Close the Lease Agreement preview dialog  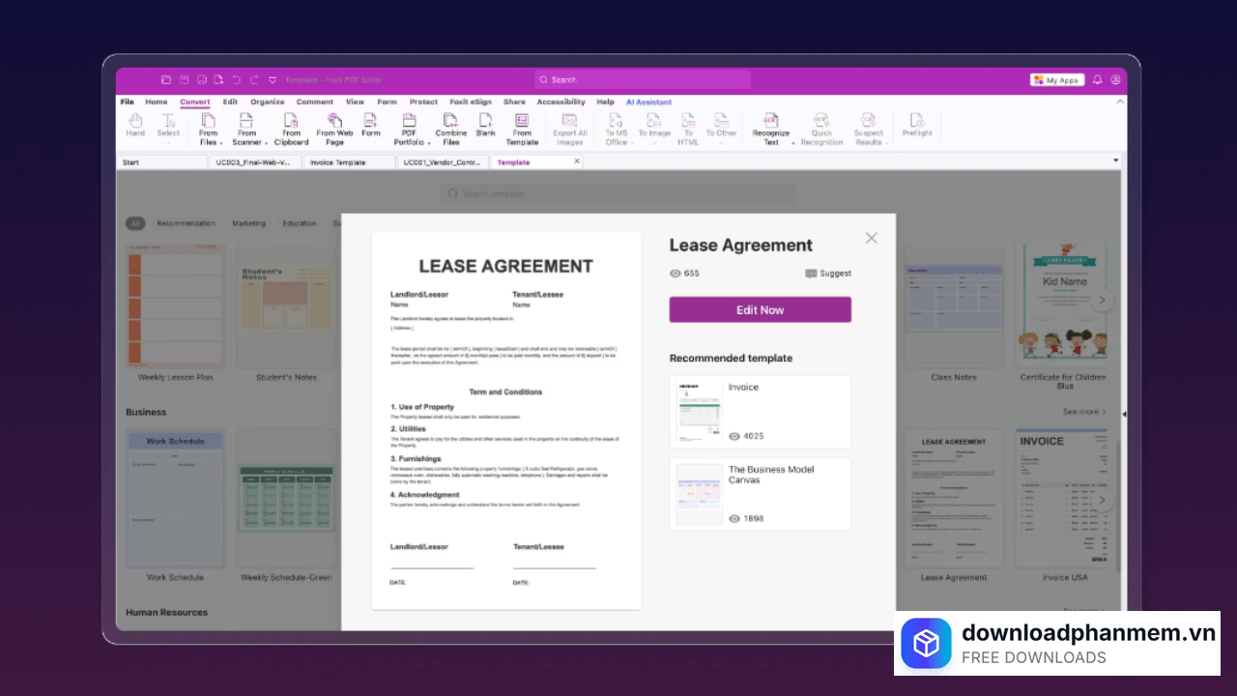coord(871,238)
